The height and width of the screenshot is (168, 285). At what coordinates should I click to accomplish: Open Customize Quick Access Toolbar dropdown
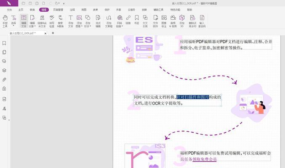click(x=64, y=3)
